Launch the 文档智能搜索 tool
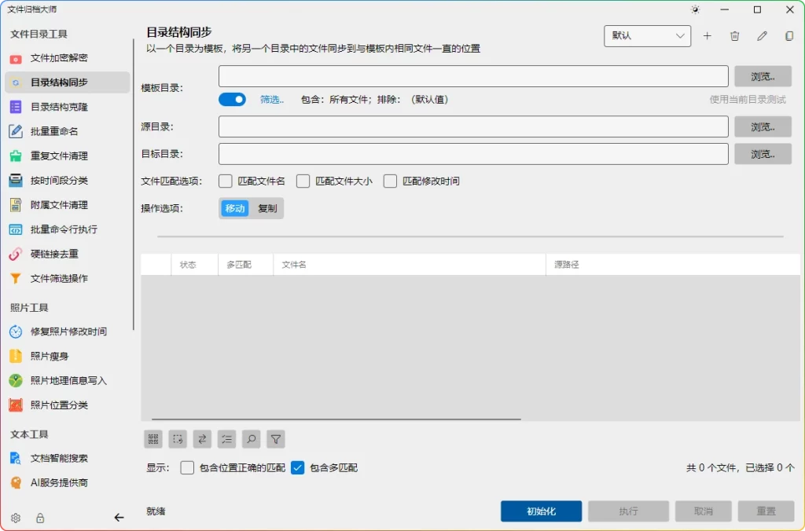Screen dimensions: 805x531 pyautogui.click(x=59, y=458)
